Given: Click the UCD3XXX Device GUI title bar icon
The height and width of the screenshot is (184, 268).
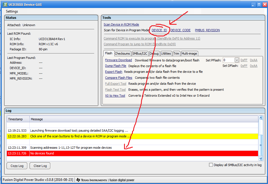Looking at the screenshot, I should click(5, 5).
